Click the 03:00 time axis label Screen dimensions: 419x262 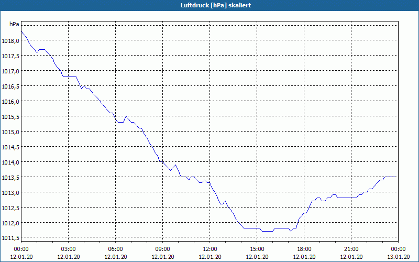(x=69, y=249)
